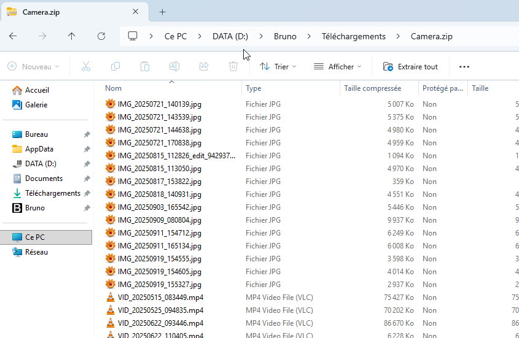Open the three-dots more options menu
This screenshot has height=338, width=519.
pos(464,66)
